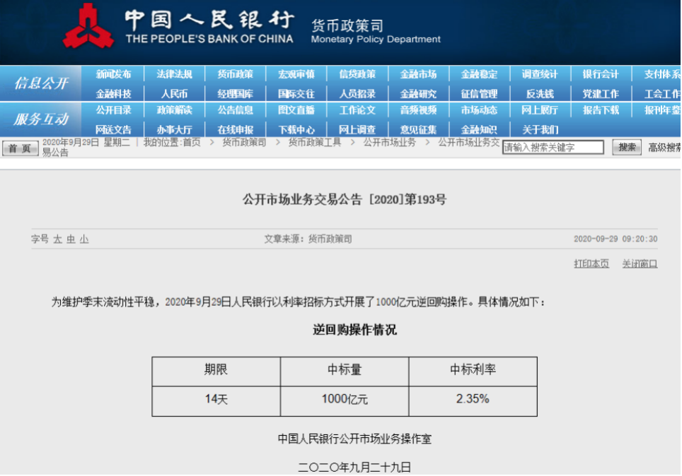682x476 pixels.
Task: Click the 信息公开 section header
Action: [x=41, y=83]
